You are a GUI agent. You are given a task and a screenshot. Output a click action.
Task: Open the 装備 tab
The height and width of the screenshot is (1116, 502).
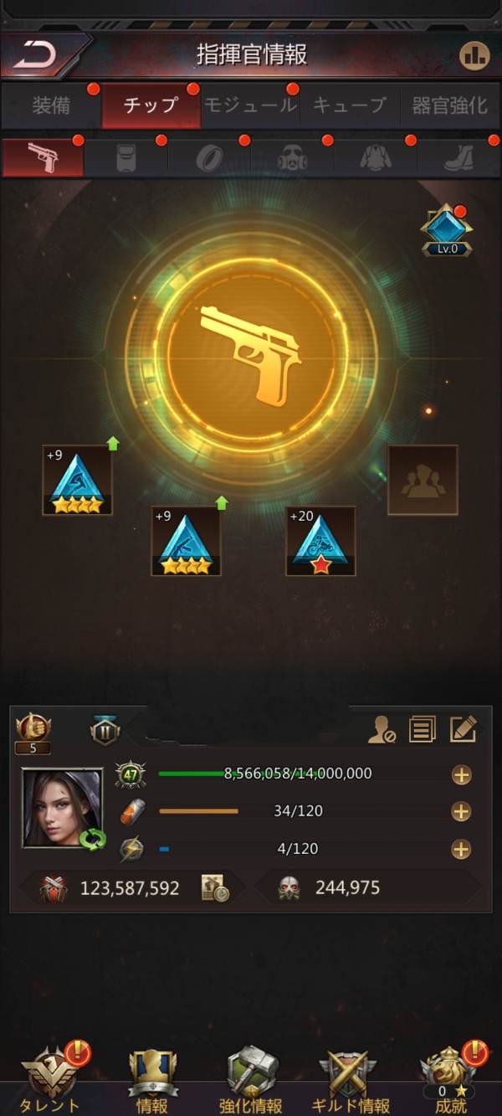51,105
